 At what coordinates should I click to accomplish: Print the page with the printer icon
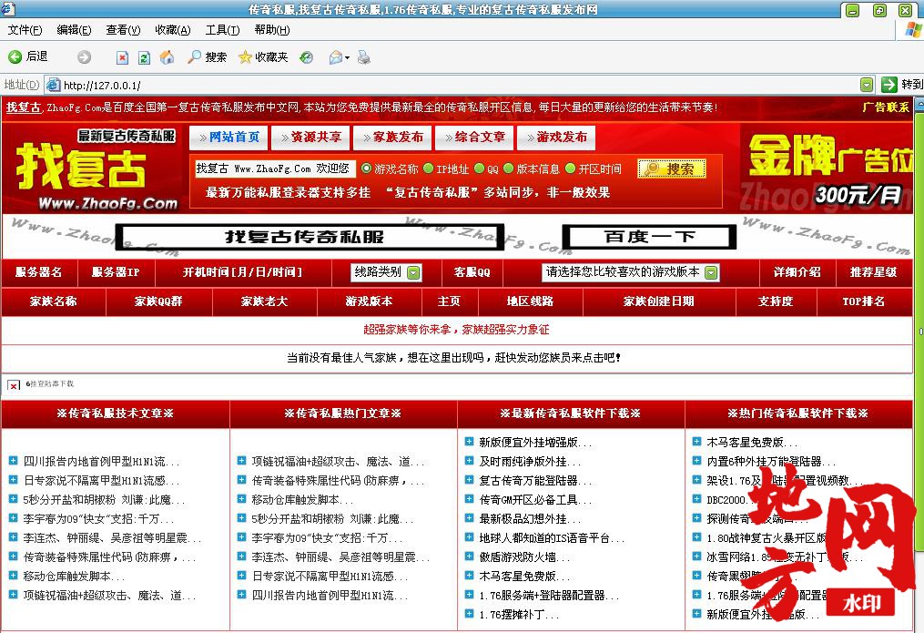[364, 57]
